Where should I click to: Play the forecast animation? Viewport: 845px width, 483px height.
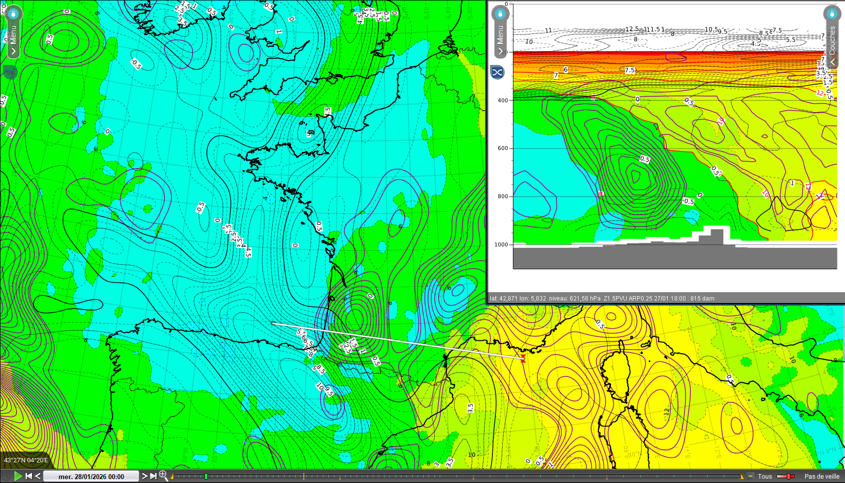(x=18, y=476)
